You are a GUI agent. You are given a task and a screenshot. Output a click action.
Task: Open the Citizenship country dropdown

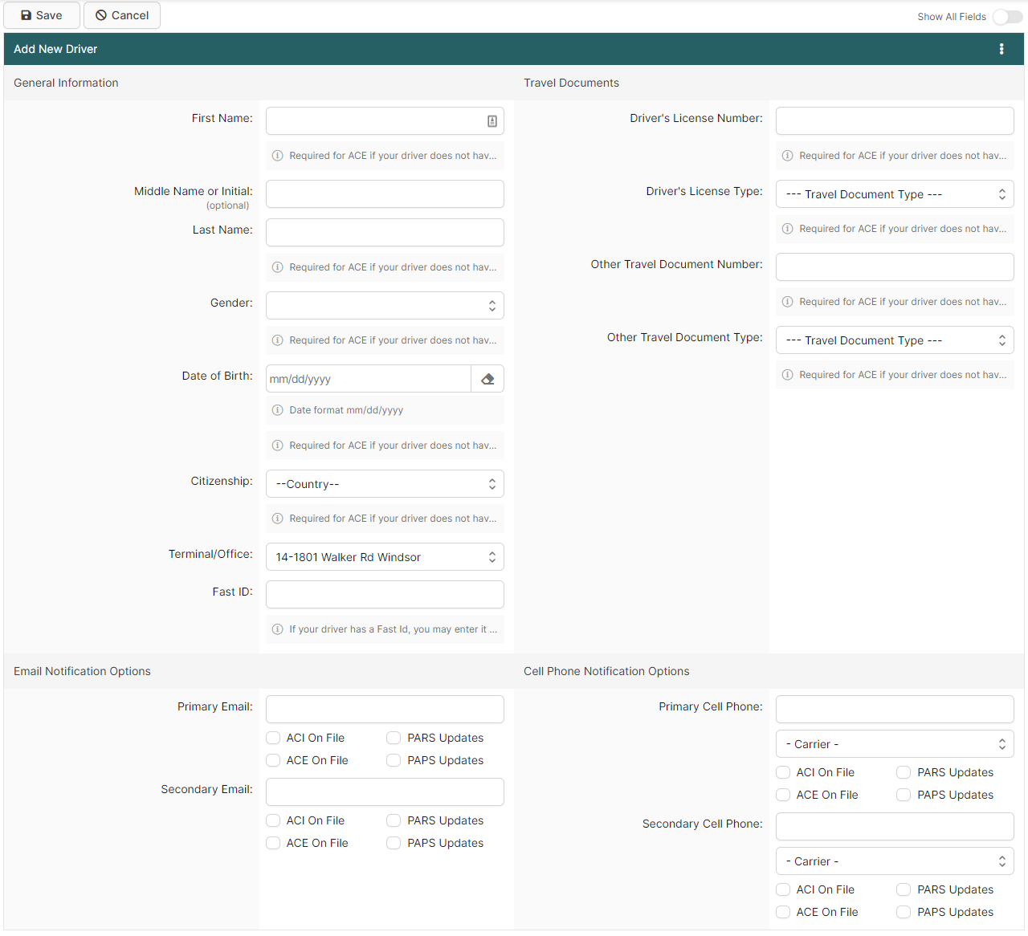pos(385,484)
